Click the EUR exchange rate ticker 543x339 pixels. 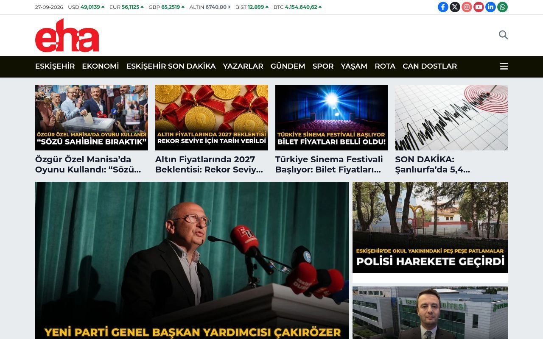click(x=126, y=7)
